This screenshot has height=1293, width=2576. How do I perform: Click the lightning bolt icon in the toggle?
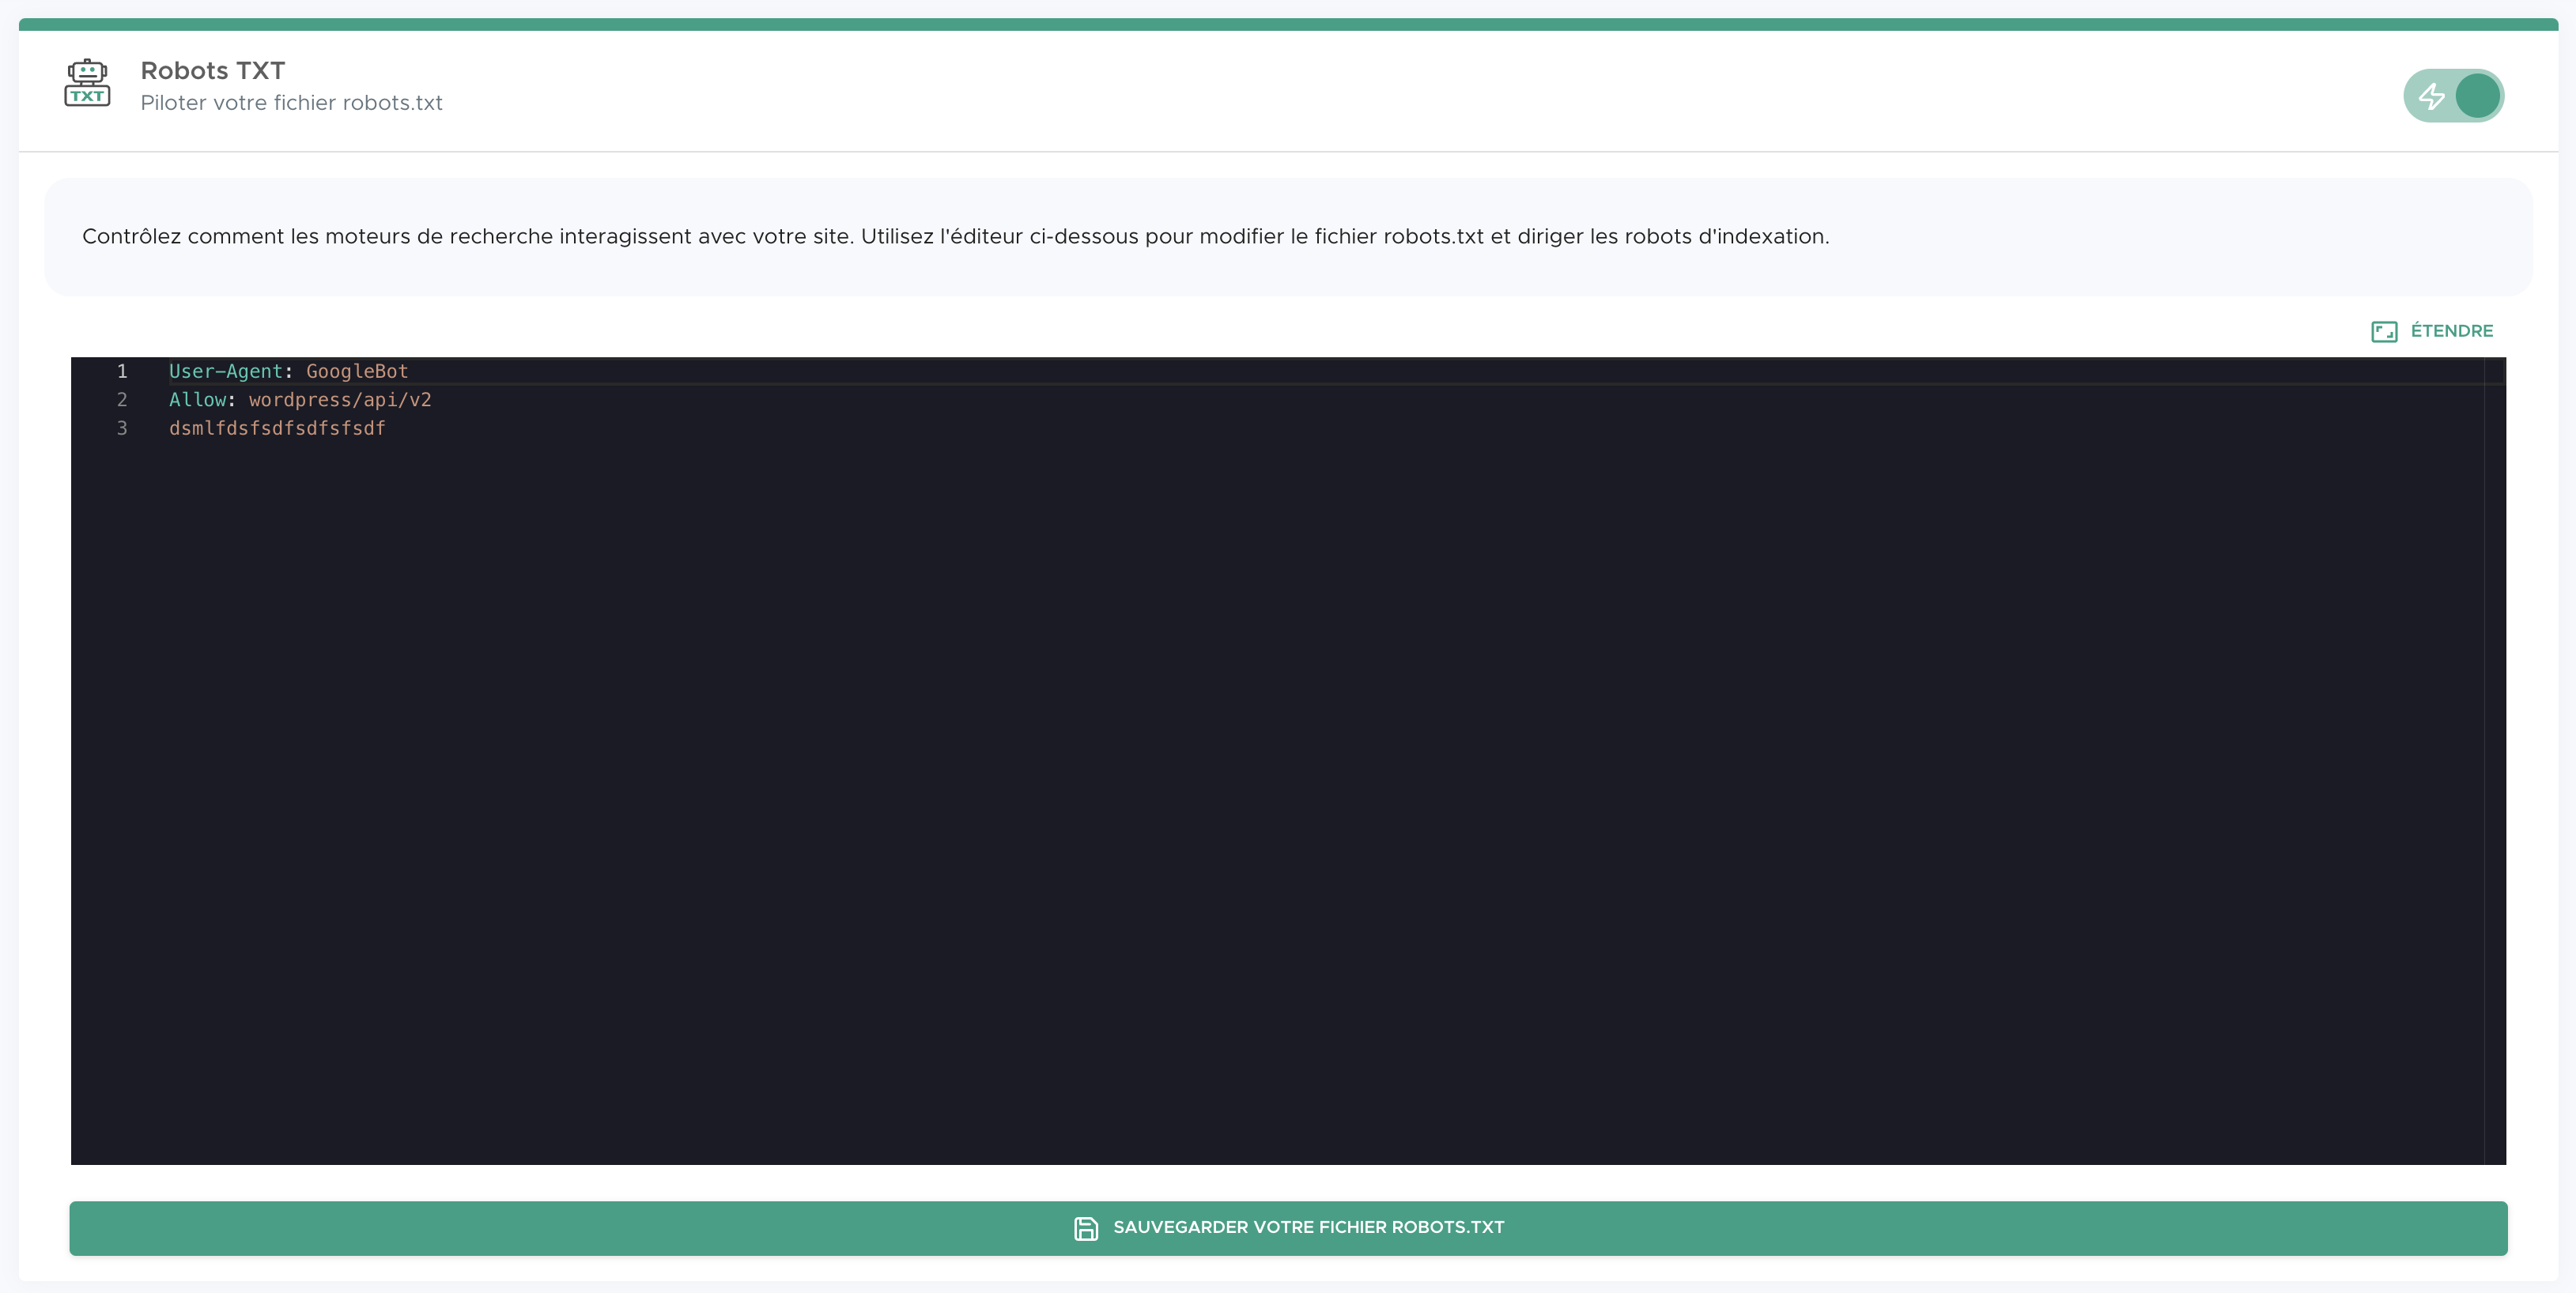coord(2431,96)
